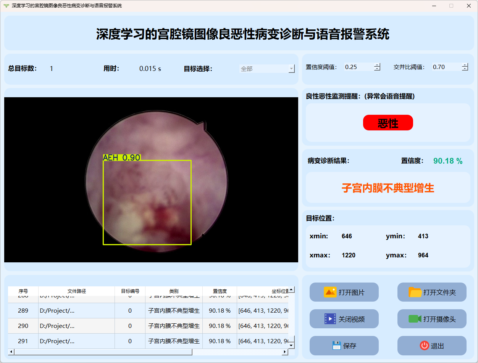Increase the 置信度阈值 value with up arrow
This screenshot has width=478, height=363.
[x=377, y=65]
